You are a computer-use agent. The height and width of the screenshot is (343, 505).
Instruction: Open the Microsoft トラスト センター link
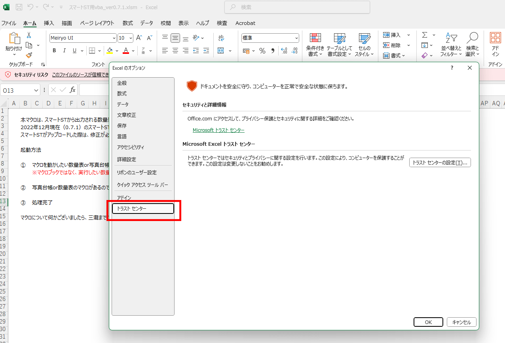tap(218, 130)
